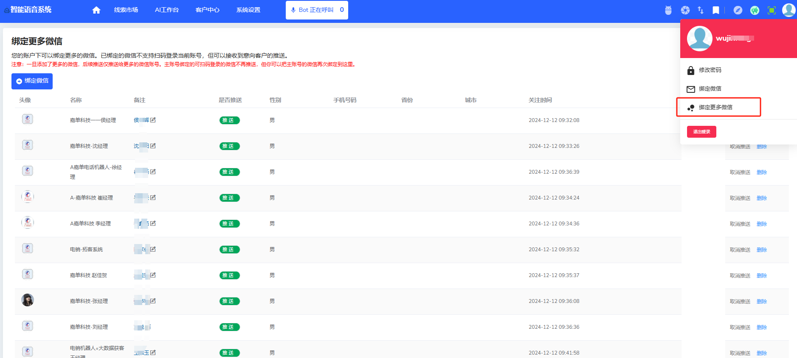The height and width of the screenshot is (358, 797).
Task: Open the 系统设置 menu
Action: tap(248, 10)
